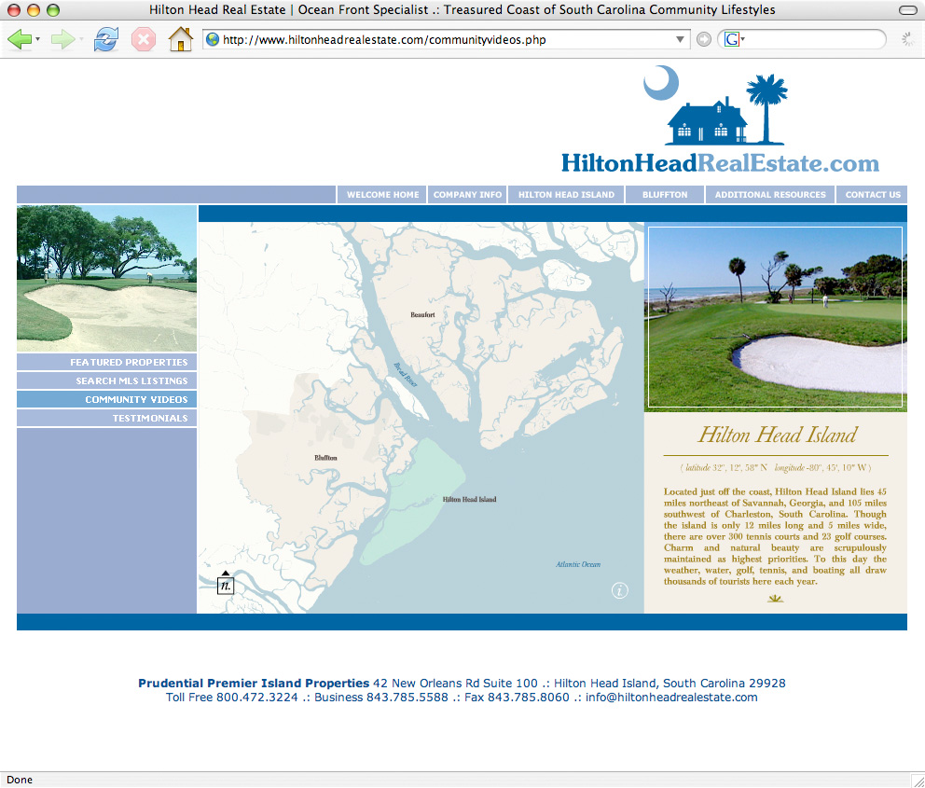Click the red Stop loading icon

[144, 39]
